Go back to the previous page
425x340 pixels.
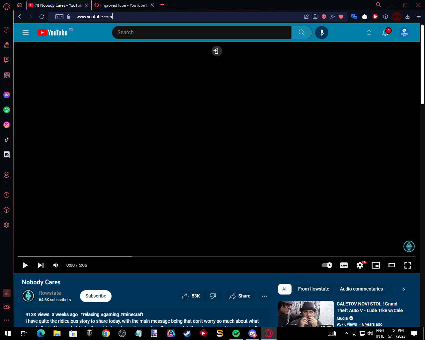pos(20,17)
